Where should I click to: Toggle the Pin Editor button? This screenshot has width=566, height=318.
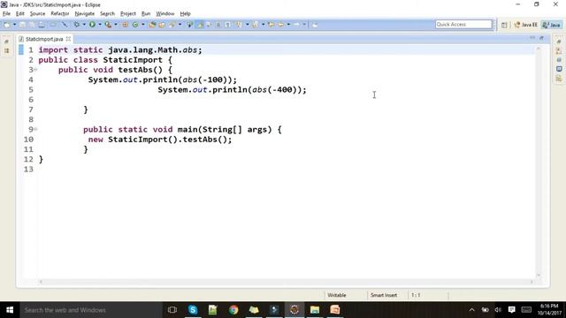[315, 25]
